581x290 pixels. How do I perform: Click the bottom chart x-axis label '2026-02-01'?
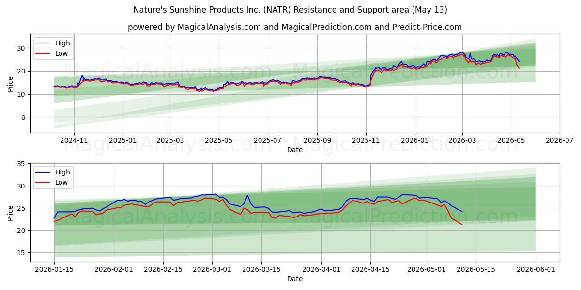pyautogui.click(x=114, y=269)
